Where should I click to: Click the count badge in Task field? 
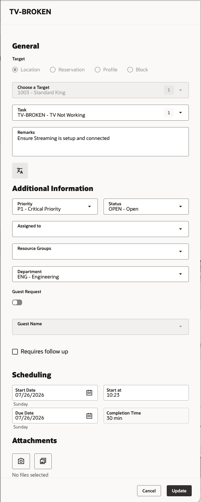click(x=169, y=112)
